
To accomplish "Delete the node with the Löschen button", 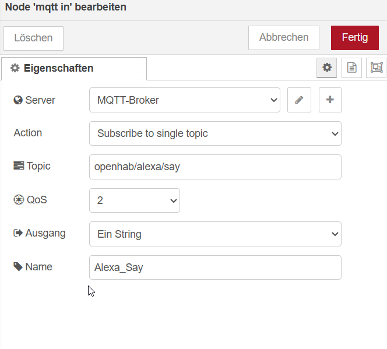I will [x=33, y=38].
